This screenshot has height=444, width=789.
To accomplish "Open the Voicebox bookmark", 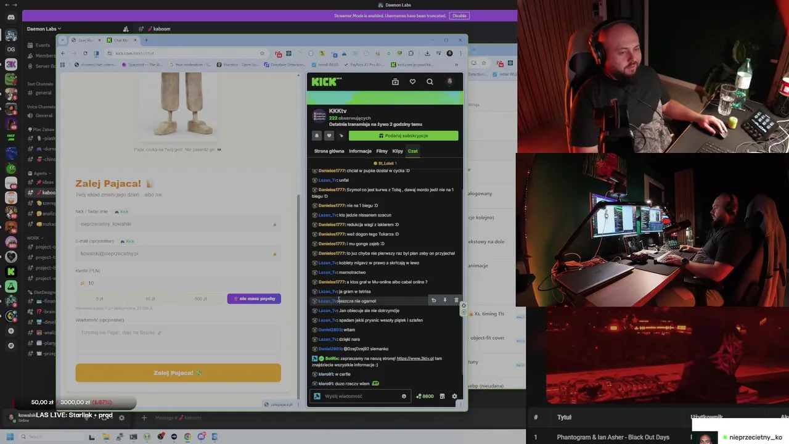I will pos(237,65).
